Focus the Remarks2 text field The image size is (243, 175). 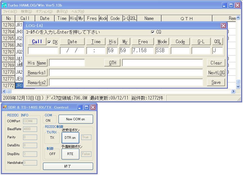[126, 82]
